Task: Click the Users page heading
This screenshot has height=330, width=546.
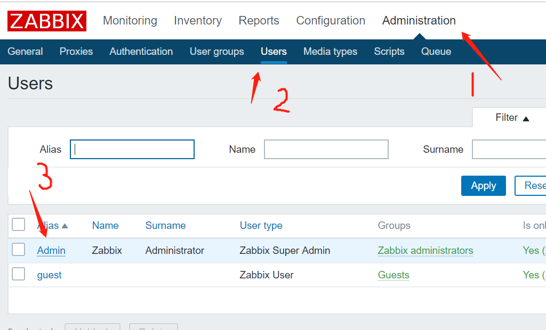Action: pos(30,84)
